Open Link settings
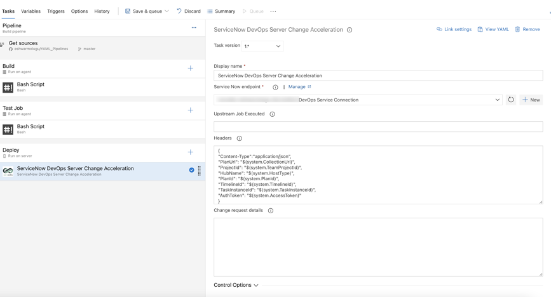The height and width of the screenshot is (297, 551). [454, 29]
